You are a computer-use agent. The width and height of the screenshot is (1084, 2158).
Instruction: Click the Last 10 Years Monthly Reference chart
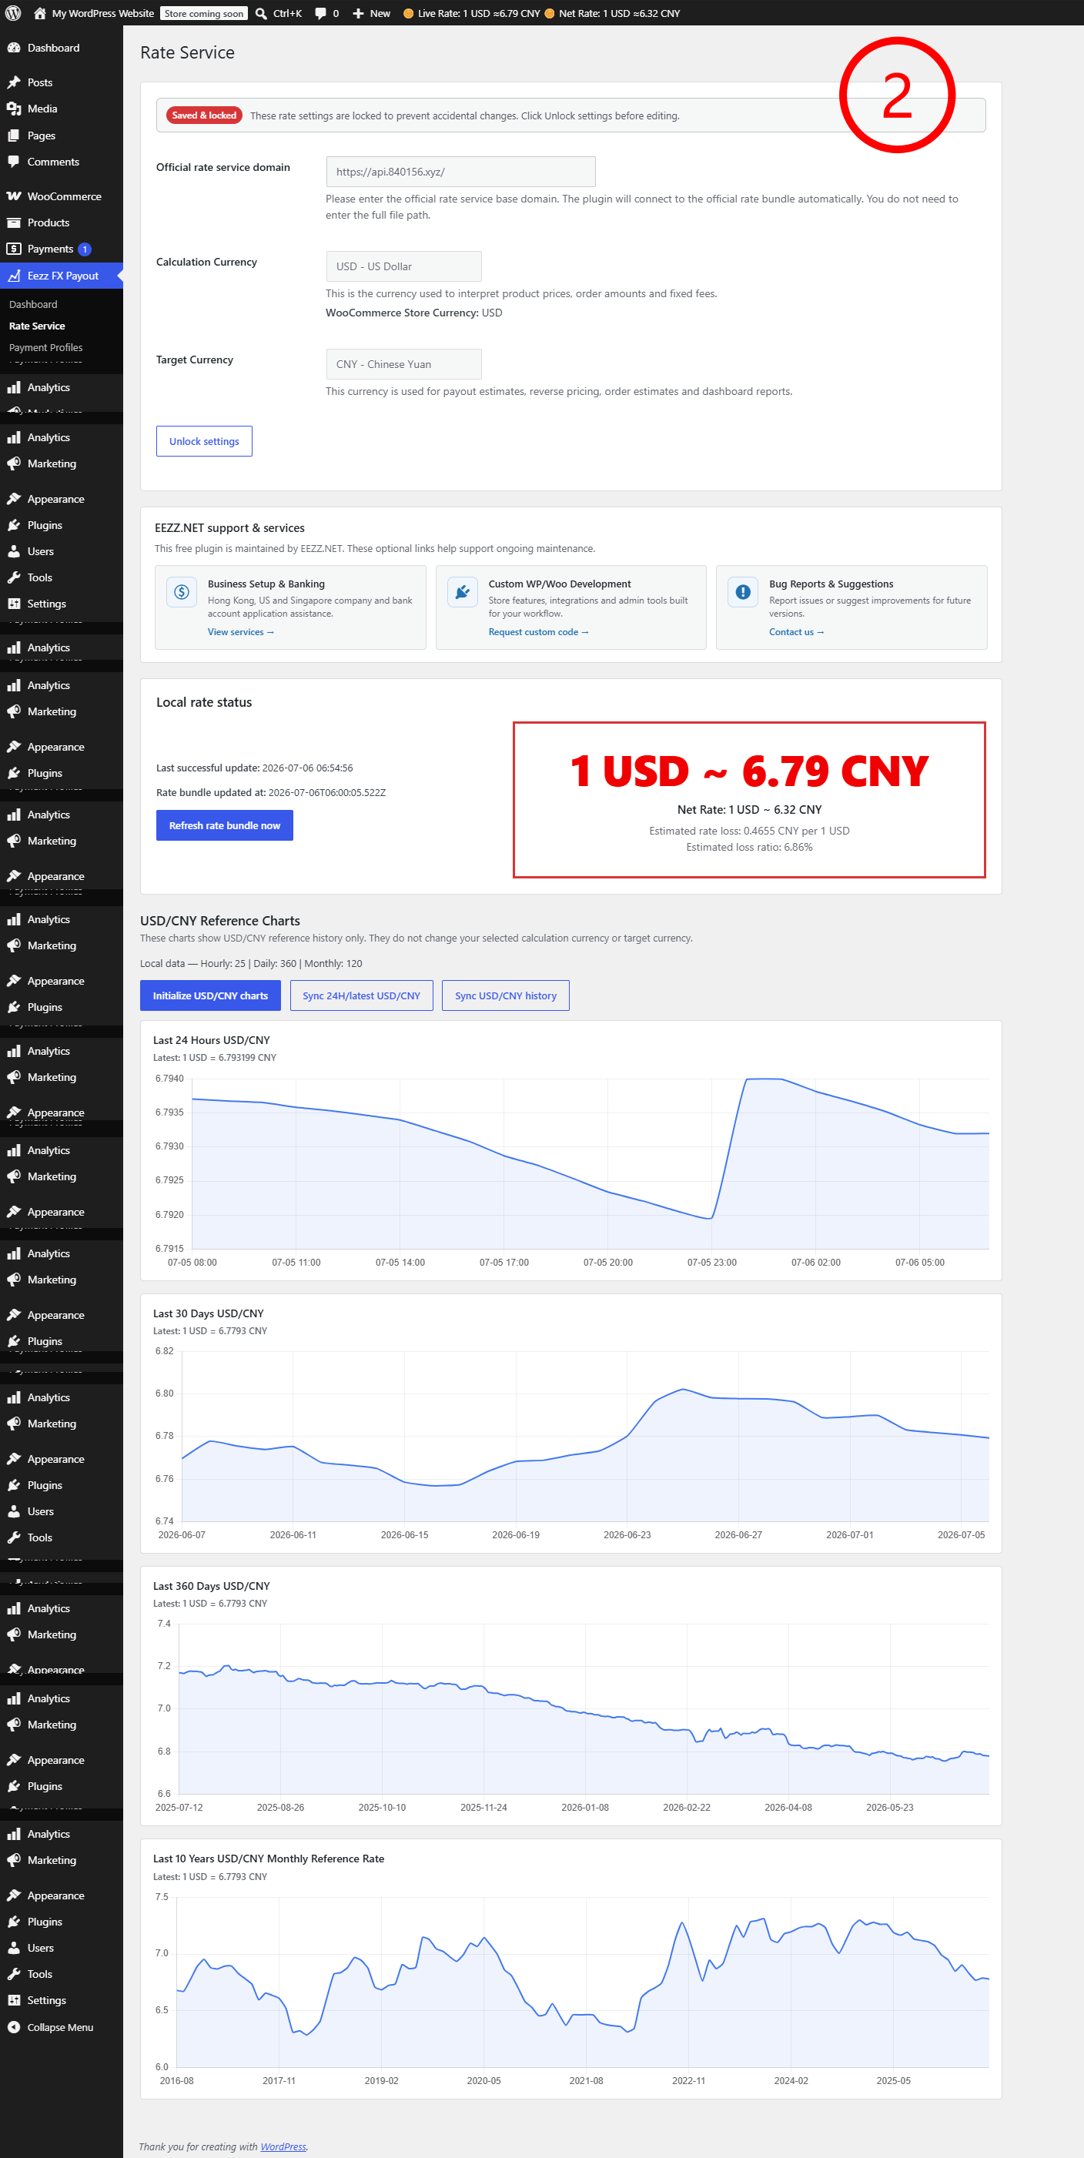pyautogui.click(x=583, y=1981)
